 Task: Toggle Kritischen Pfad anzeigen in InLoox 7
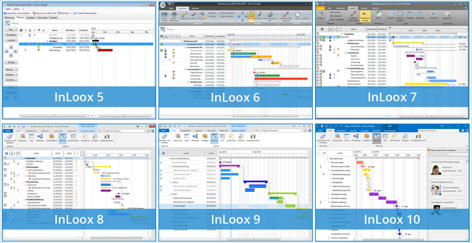353,15
